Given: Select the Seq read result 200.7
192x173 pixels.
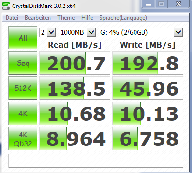Looking at the screenshot, I should 75,63.
